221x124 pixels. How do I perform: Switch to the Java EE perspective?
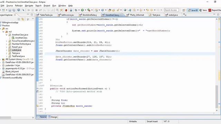pos(193,10)
